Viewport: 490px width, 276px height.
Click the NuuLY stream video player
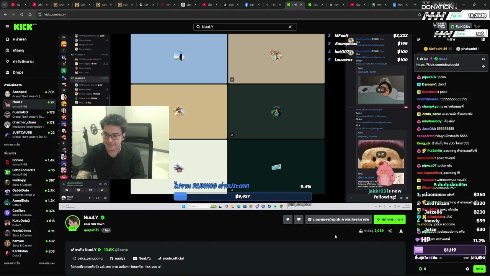coord(235,121)
